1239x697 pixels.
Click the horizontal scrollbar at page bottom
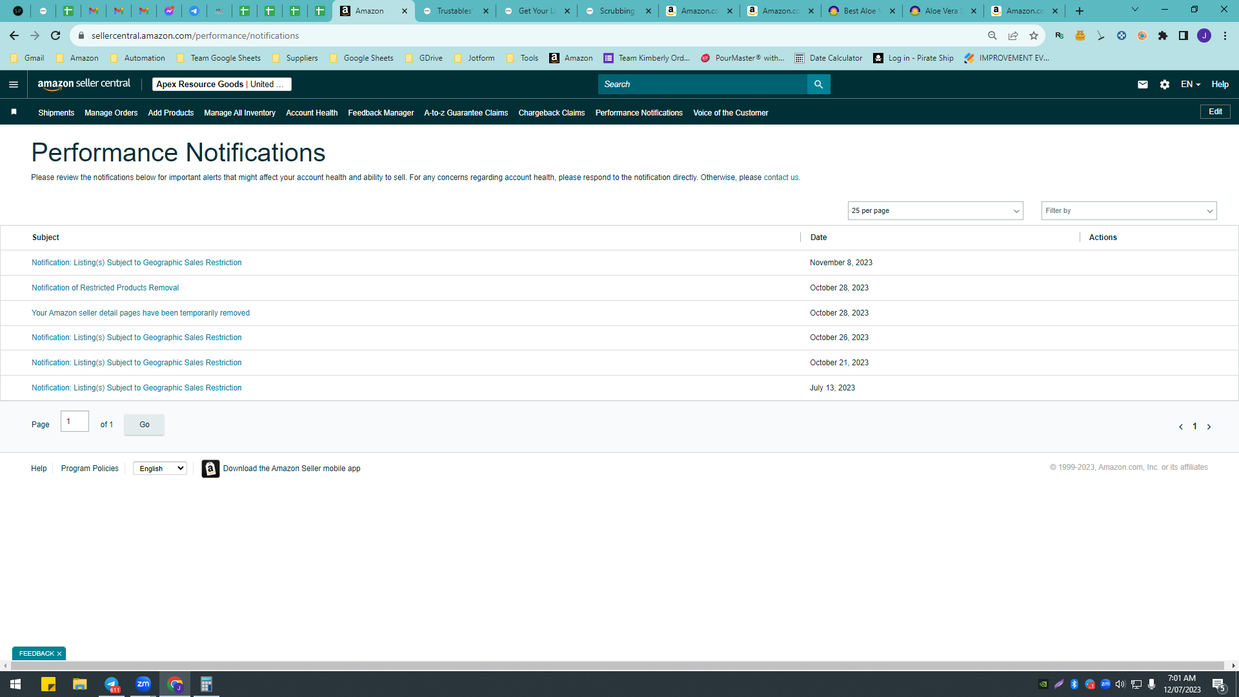(616, 665)
